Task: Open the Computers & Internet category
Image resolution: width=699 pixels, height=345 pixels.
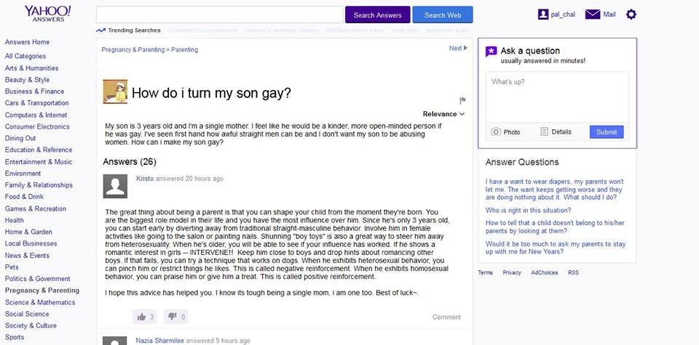Action: [x=36, y=115]
